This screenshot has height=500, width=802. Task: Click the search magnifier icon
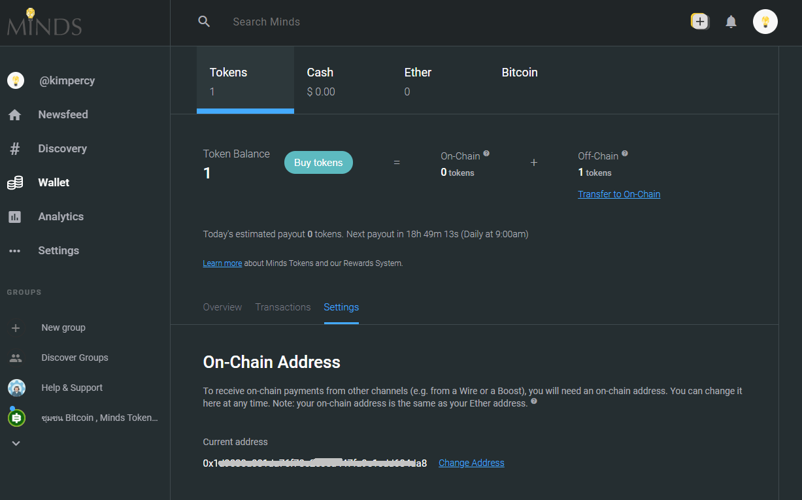[x=204, y=22]
